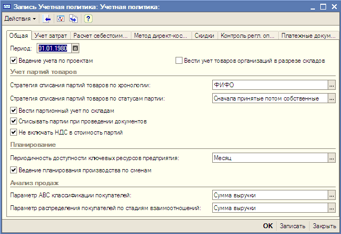Open the calendar picker next to Период

[x=75, y=48]
